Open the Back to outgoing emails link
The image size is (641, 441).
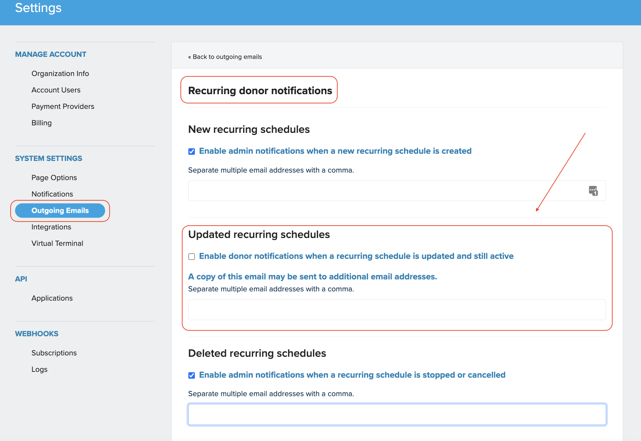225,56
